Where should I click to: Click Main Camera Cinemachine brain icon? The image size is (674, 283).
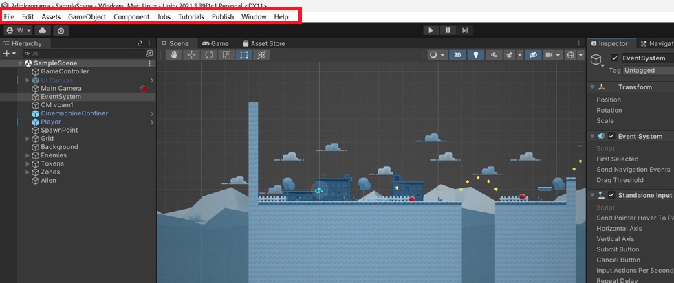click(x=144, y=88)
